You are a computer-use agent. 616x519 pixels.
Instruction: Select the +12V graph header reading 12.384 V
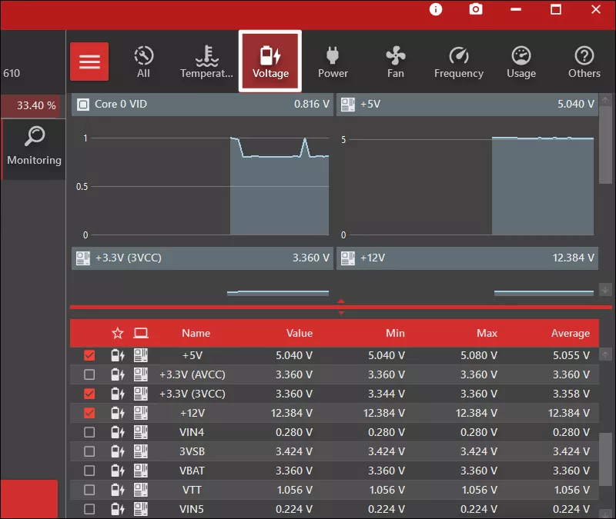tap(467, 258)
